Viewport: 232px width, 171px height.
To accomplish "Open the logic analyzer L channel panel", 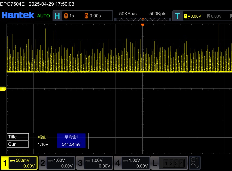I will 169,163.
